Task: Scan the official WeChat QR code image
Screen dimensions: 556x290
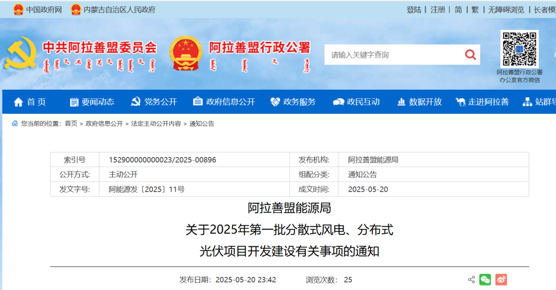Action: point(519,49)
